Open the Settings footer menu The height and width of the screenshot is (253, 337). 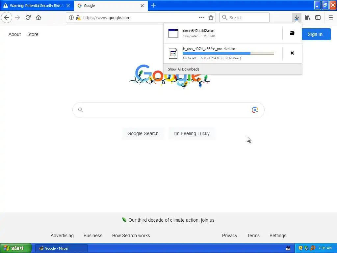coord(278,236)
